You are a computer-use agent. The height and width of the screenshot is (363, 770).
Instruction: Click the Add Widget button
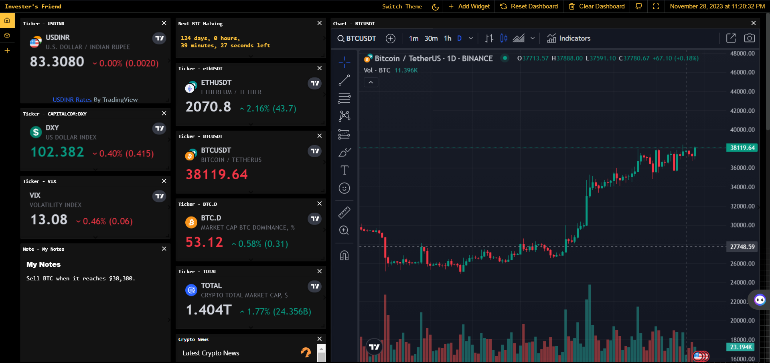pos(469,6)
